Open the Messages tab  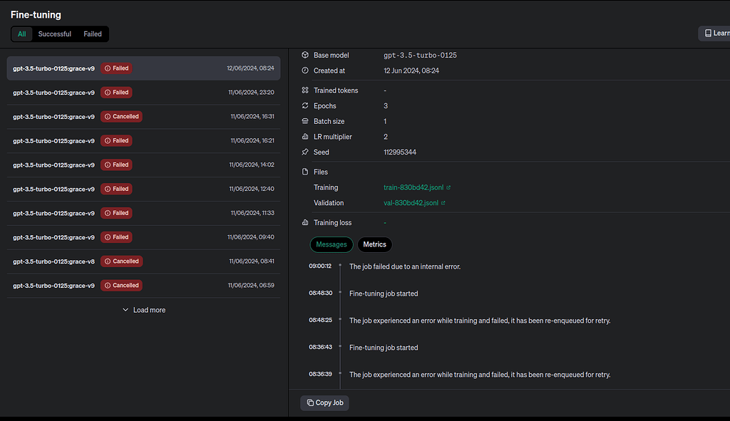pos(331,244)
